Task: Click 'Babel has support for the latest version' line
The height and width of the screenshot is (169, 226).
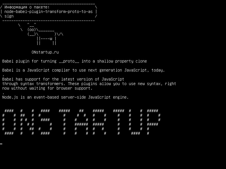Action: [63, 79]
